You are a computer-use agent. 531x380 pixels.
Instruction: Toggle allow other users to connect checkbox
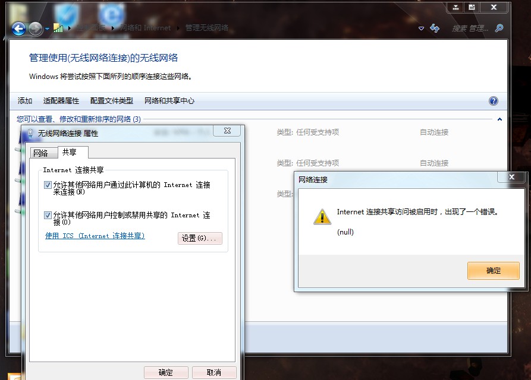[x=48, y=185]
